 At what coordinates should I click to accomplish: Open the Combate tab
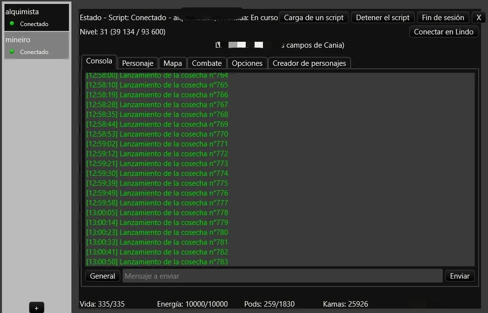pyautogui.click(x=207, y=63)
